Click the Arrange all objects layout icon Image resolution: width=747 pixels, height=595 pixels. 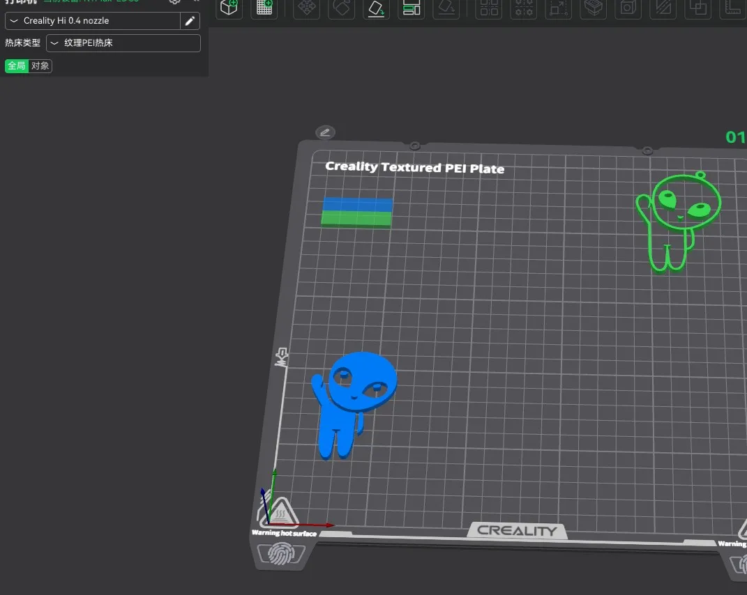coord(411,8)
